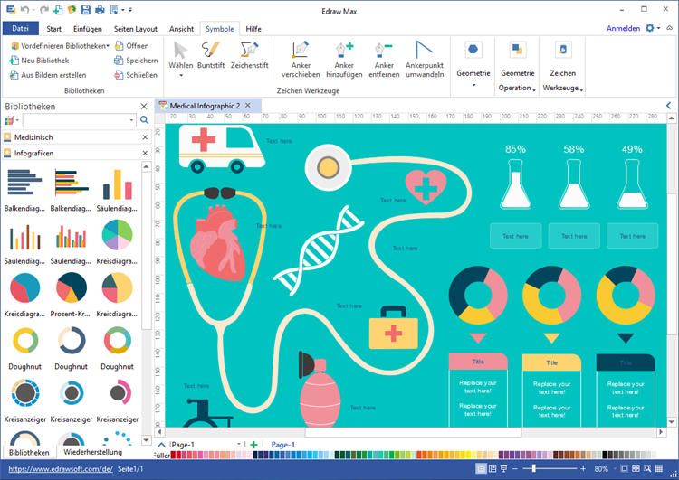Screen dimensions: 679x480
Task: Open Zeichen Werkzeuge tools
Action: coord(563,66)
